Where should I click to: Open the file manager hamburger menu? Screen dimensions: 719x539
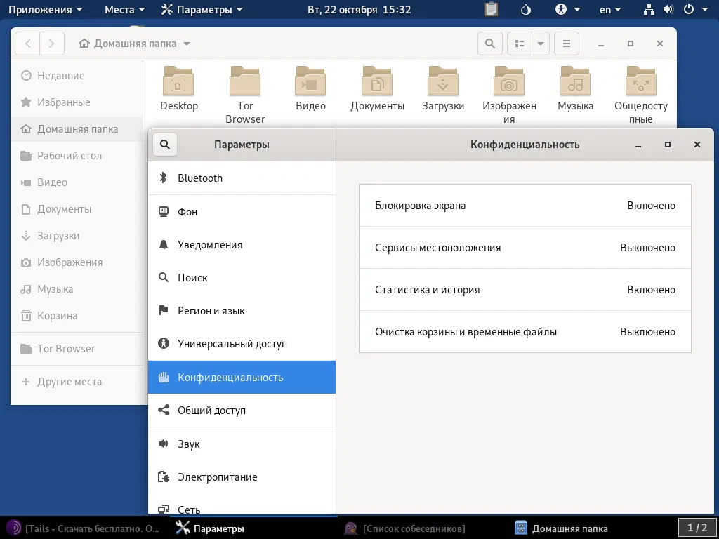coord(567,44)
